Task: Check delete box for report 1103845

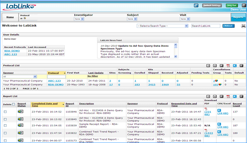Action: 5,119
